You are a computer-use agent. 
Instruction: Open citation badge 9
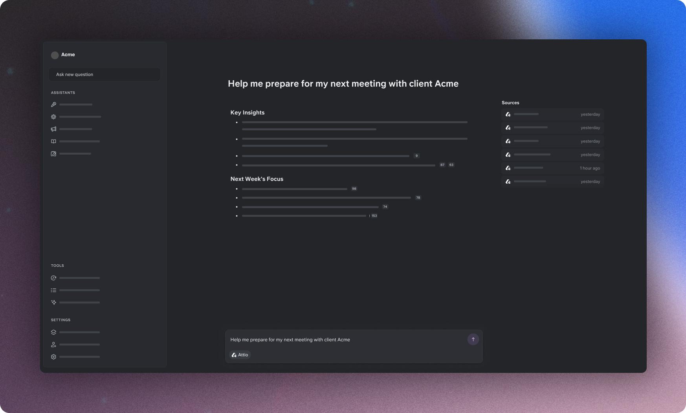tap(416, 156)
